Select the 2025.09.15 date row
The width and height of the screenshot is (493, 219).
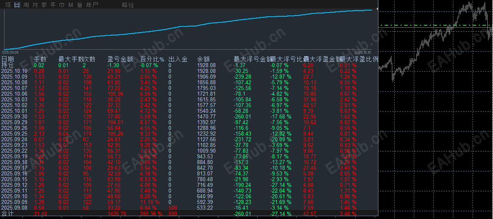pyautogui.click(x=14, y=179)
